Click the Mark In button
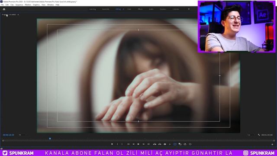The image size is (277, 156). tap(117, 144)
